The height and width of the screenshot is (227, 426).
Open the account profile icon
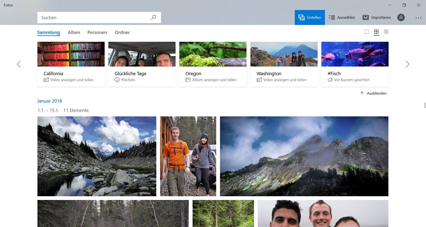[x=401, y=18]
